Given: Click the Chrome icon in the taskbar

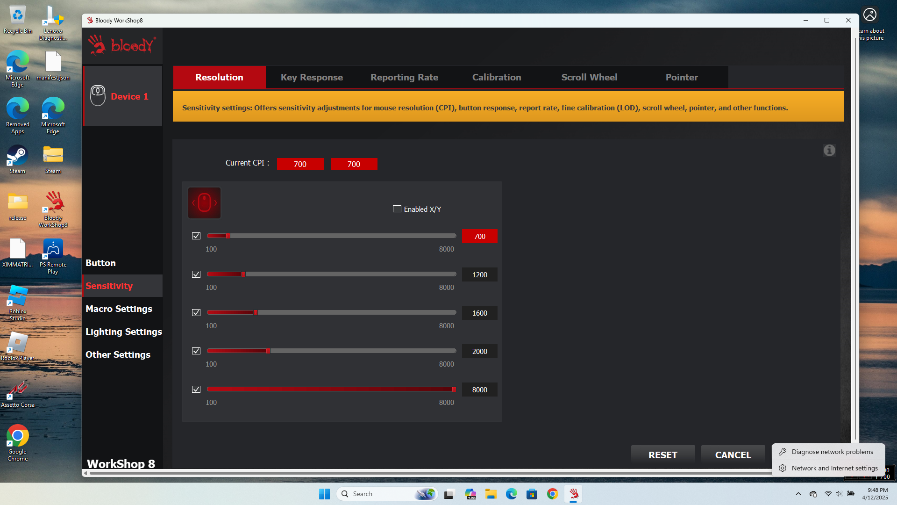Looking at the screenshot, I should click(x=553, y=494).
